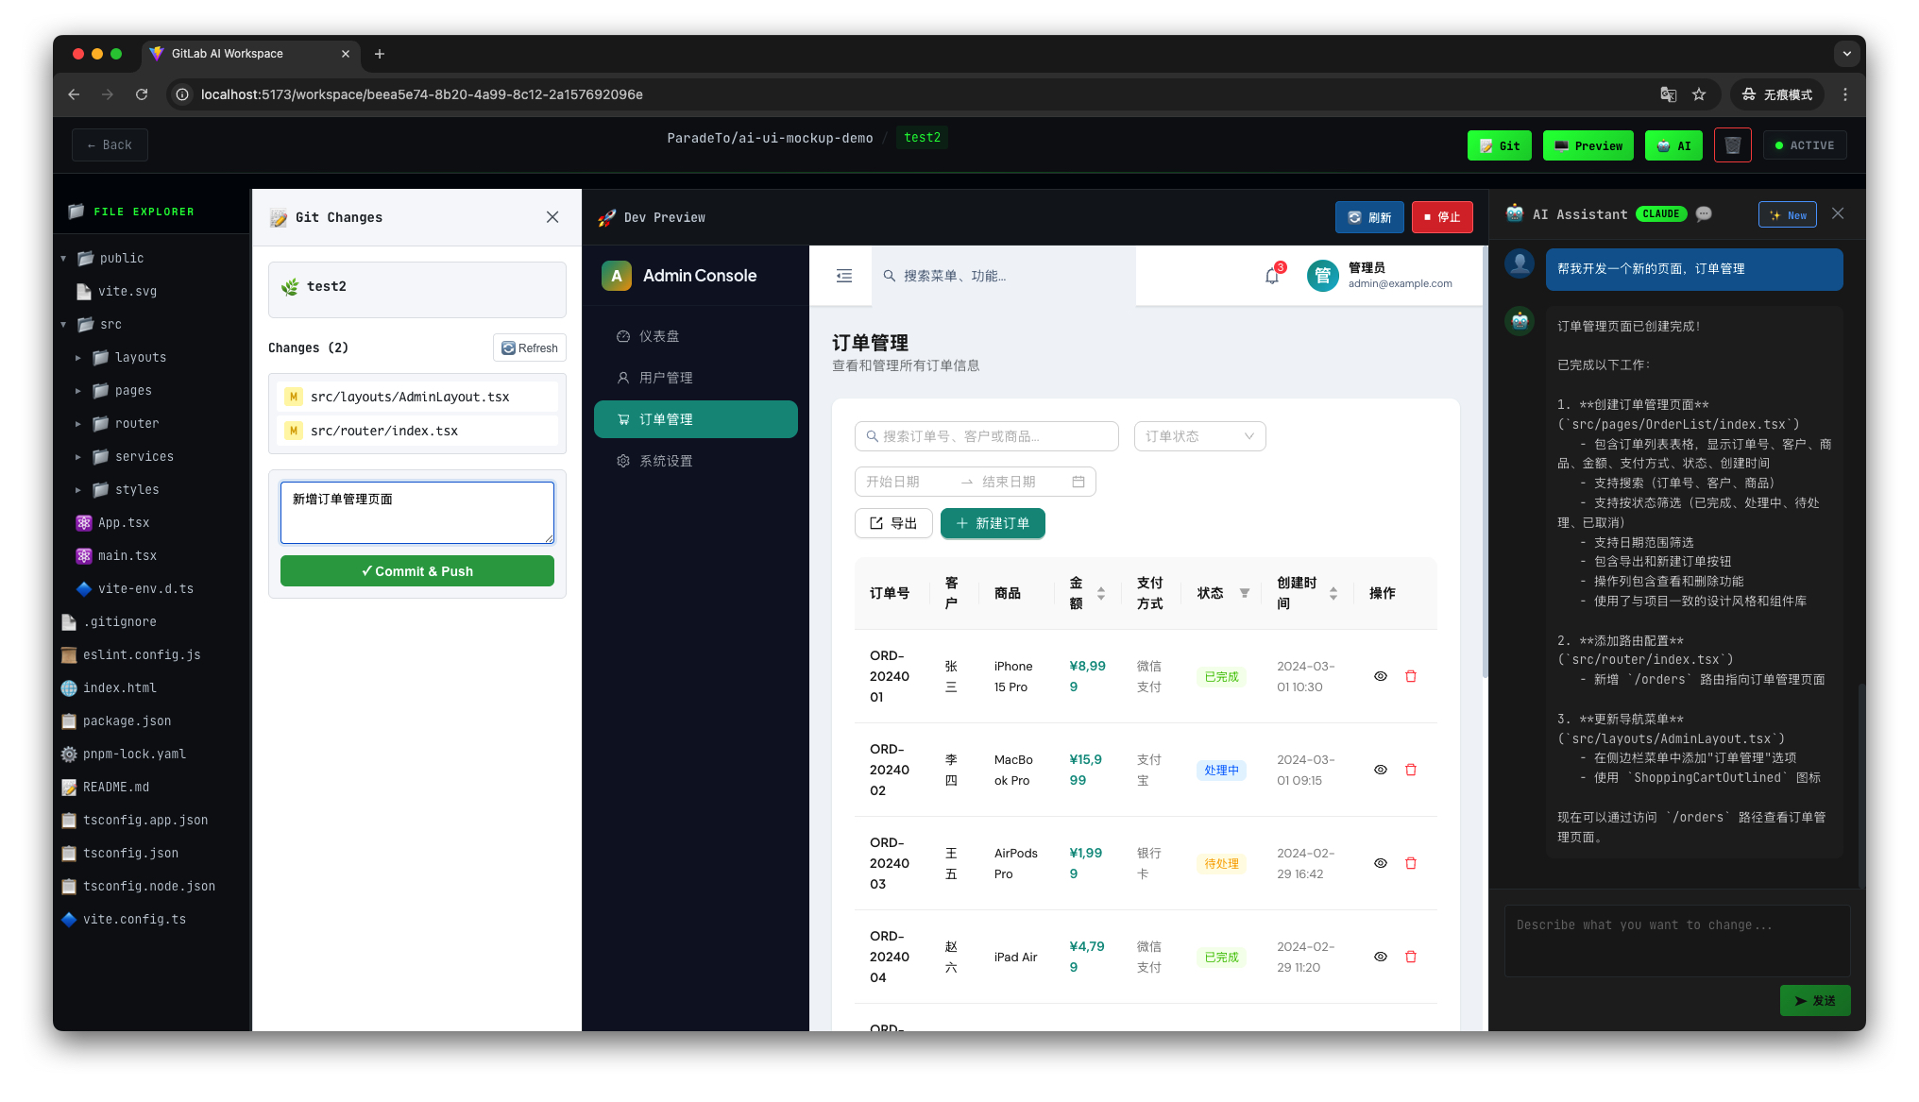Click the 新建订单 button
1919x1102 pixels.
click(x=992, y=523)
